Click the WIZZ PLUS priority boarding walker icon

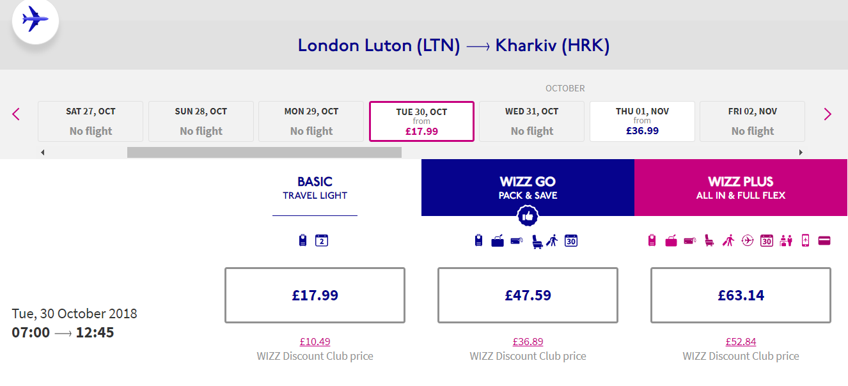point(728,241)
